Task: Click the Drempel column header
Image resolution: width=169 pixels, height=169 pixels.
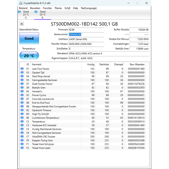Action: 117,65
